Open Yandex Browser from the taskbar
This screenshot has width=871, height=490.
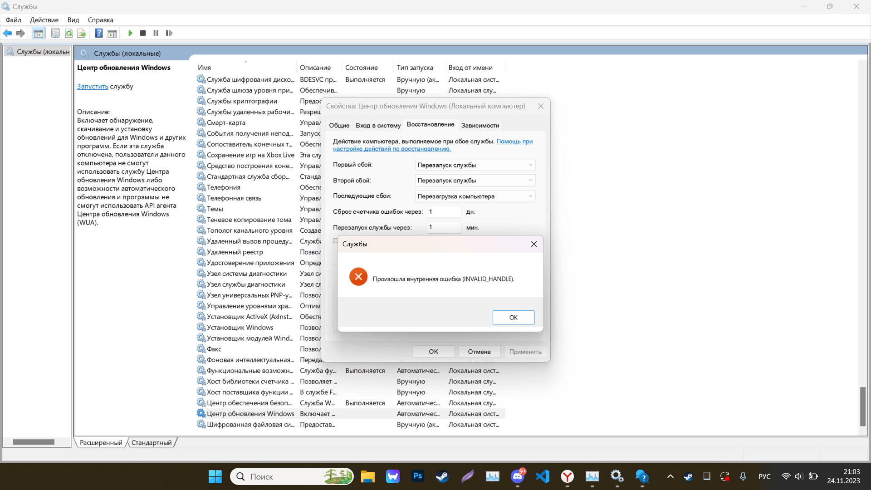(x=567, y=476)
